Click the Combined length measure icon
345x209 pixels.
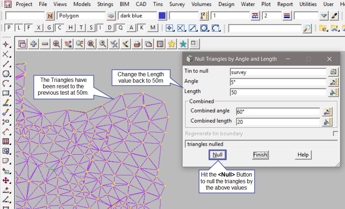coord(327,122)
